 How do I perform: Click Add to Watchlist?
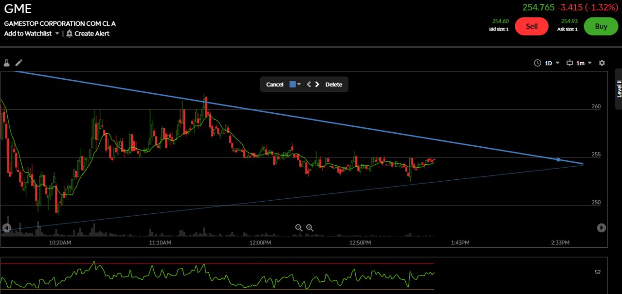[28, 34]
